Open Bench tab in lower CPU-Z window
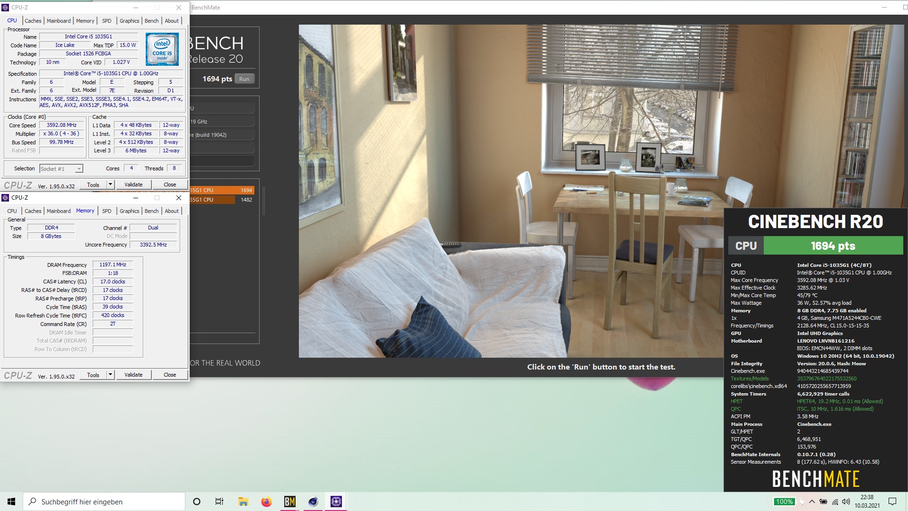908x511 pixels. (151, 211)
